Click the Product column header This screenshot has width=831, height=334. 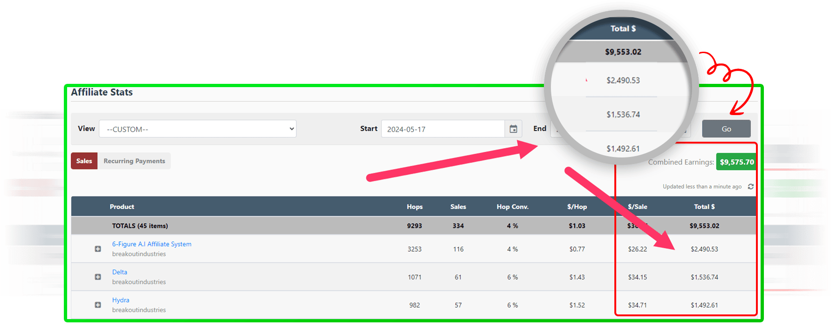click(x=122, y=207)
